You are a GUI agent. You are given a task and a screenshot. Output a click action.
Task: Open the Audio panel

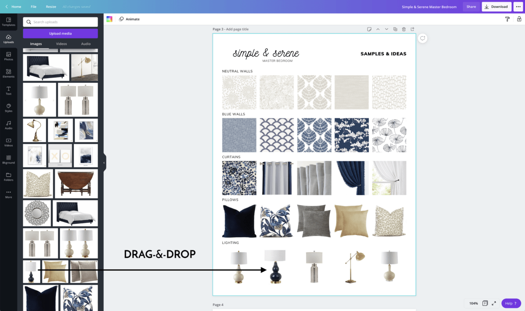coord(8,125)
